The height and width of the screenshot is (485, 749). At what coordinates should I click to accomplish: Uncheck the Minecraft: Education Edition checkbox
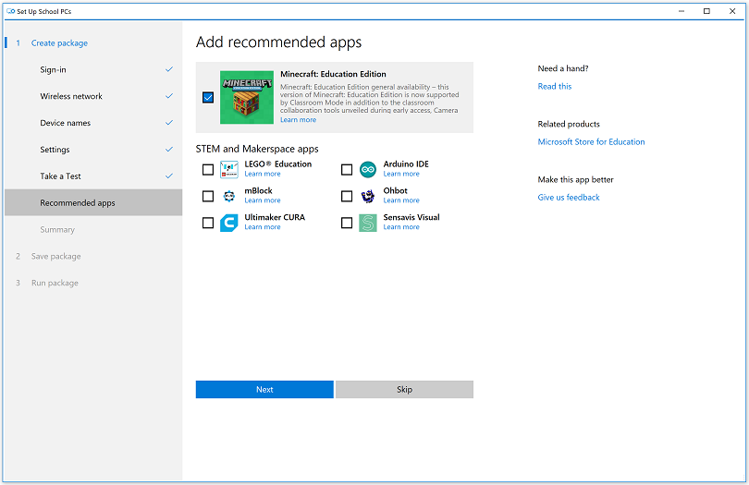click(208, 97)
